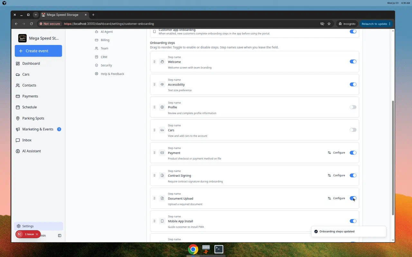Click the Mega Speed Storage logo
412x257 pixels.
pos(23,38)
